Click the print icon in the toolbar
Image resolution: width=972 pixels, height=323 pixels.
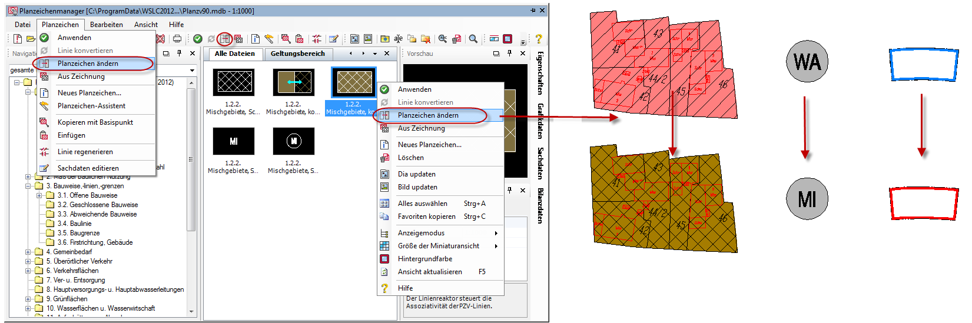(177, 39)
